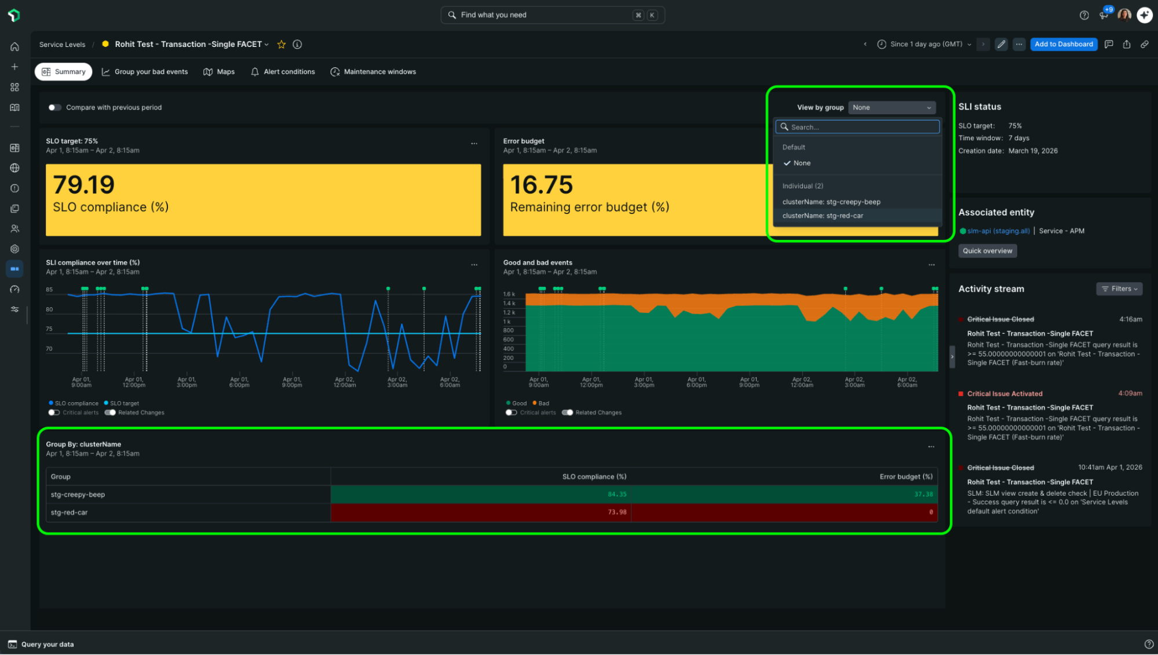Click Add to Dashboard button
This screenshot has width=1158, height=655.
click(x=1064, y=44)
